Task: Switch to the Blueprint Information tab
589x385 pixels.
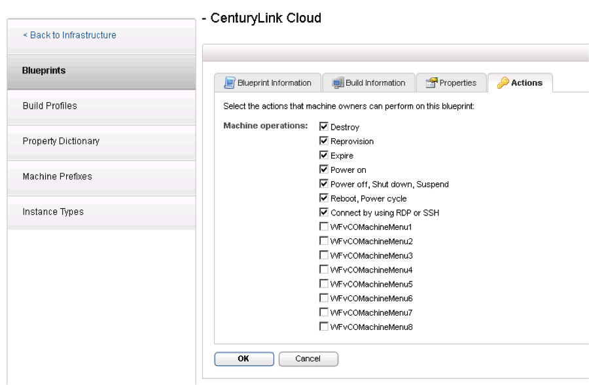Action: coord(268,82)
